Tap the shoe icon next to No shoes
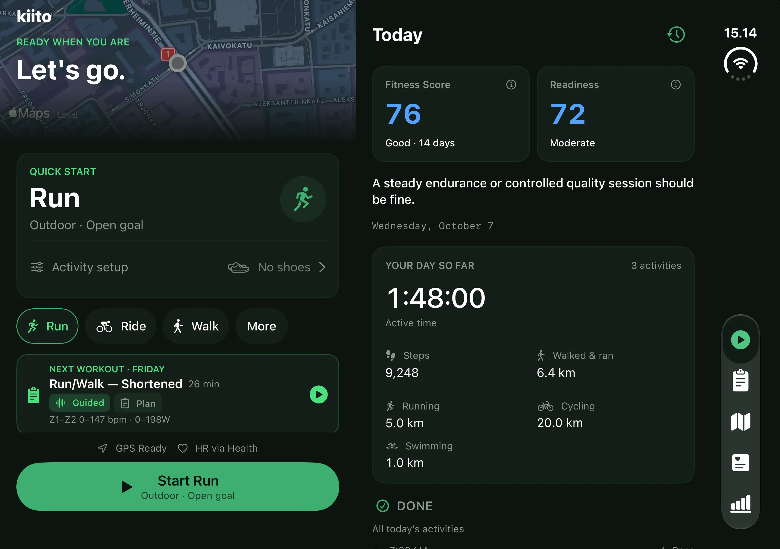This screenshot has height=549, width=780. coord(238,268)
